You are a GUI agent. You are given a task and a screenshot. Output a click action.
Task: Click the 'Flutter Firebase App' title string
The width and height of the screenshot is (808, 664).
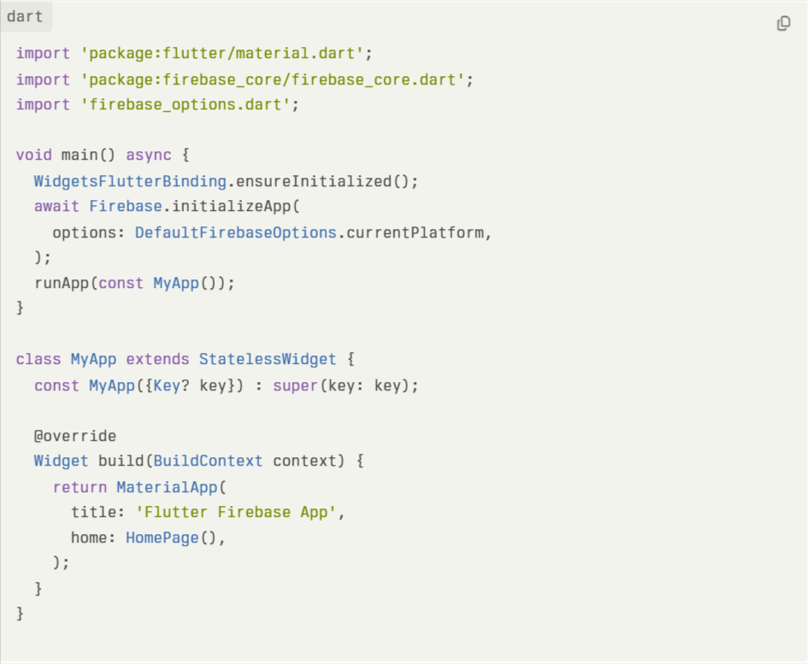(x=235, y=512)
